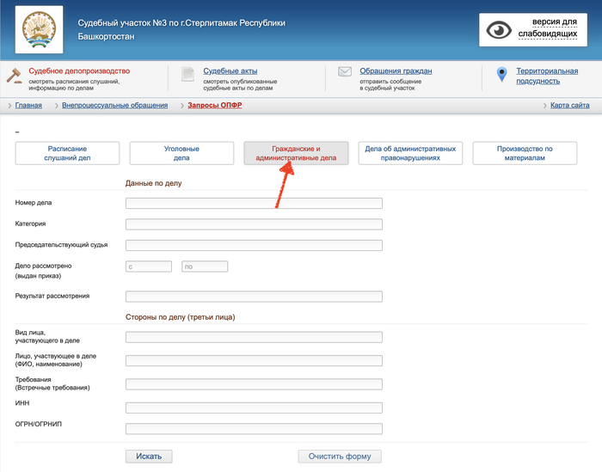Image resolution: width=602 pixels, height=472 pixels.
Task: Switch to Производство по материалам tab
Action: [525, 153]
